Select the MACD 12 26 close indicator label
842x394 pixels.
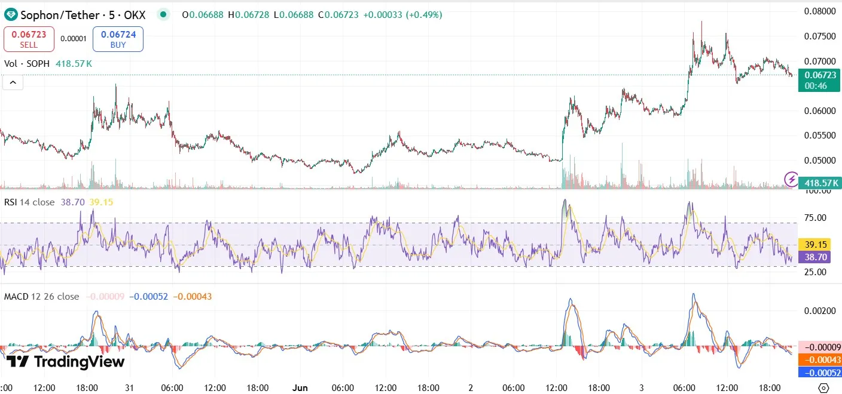tap(41, 296)
